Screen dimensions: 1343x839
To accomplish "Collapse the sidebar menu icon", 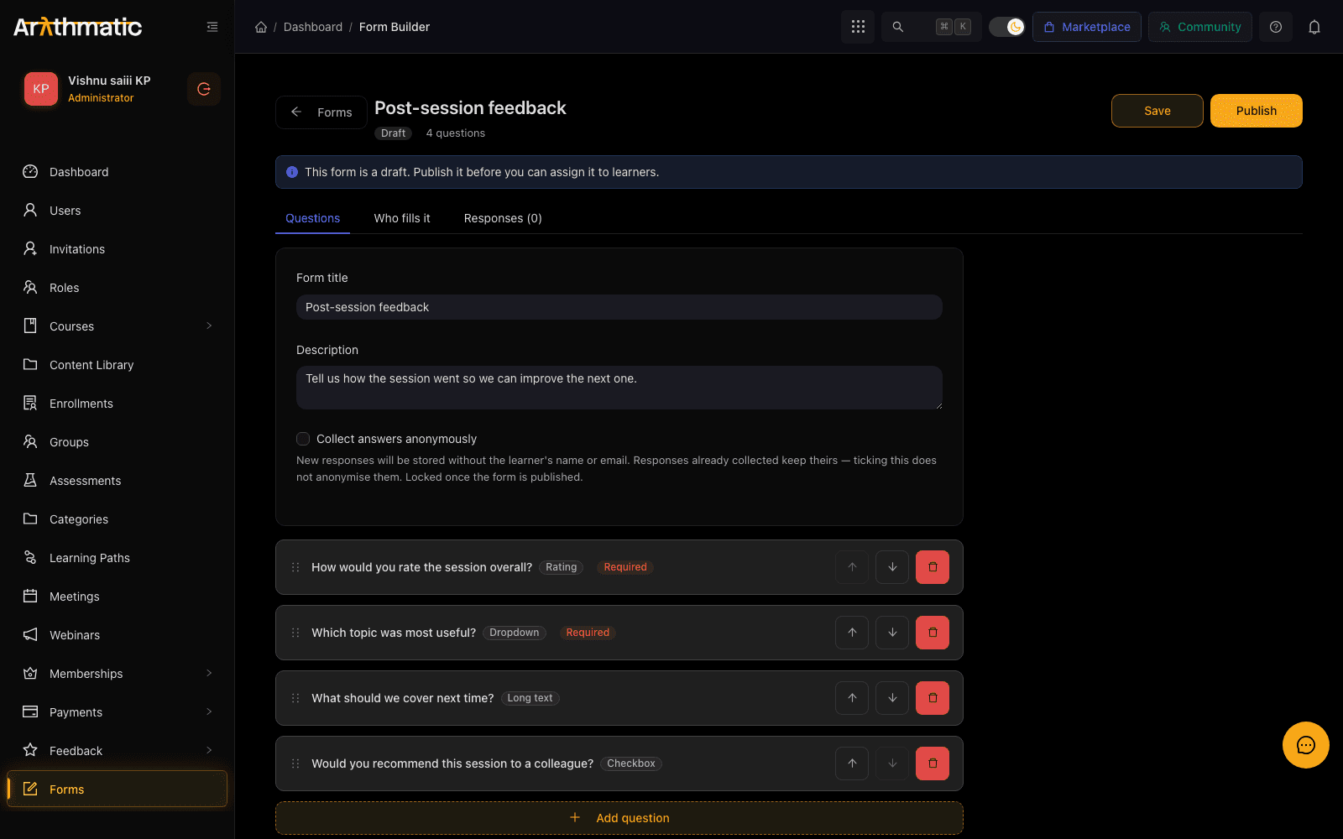I will pyautogui.click(x=212, y=27).
